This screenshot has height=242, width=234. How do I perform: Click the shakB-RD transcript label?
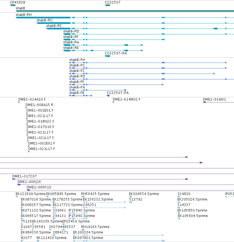tap(71, 31)
